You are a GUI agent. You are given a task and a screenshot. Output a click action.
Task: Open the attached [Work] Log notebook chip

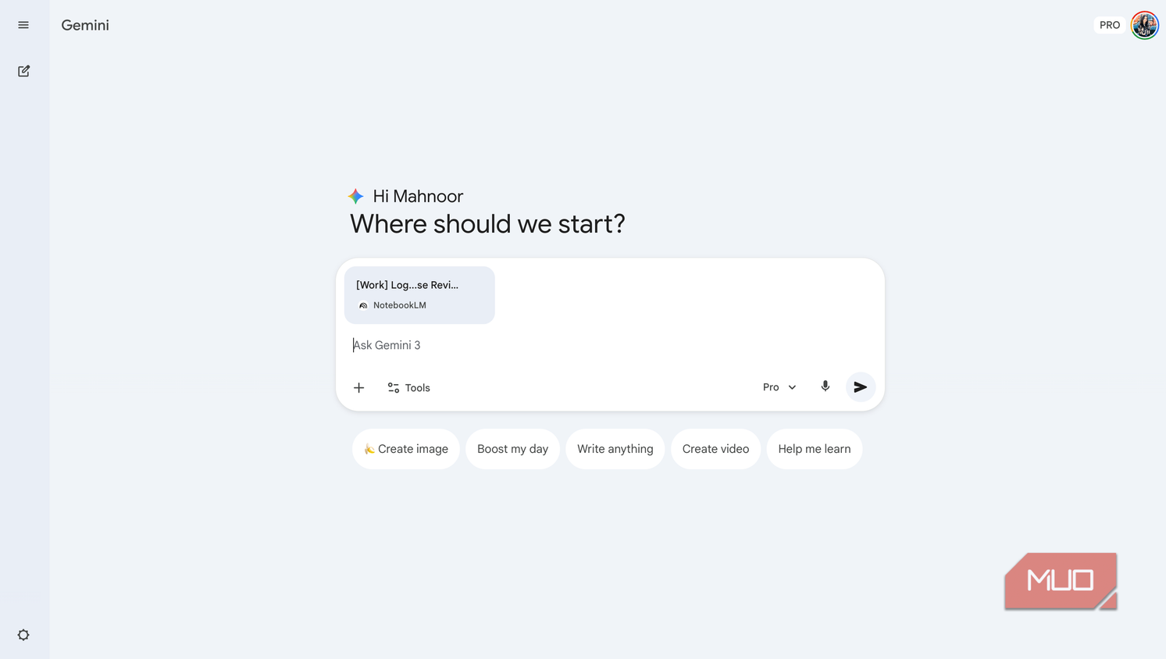[x=419, y=295]
